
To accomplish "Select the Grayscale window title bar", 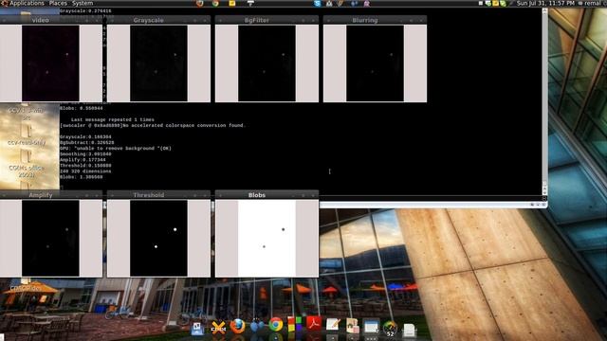I will click(x=158, y=20).
